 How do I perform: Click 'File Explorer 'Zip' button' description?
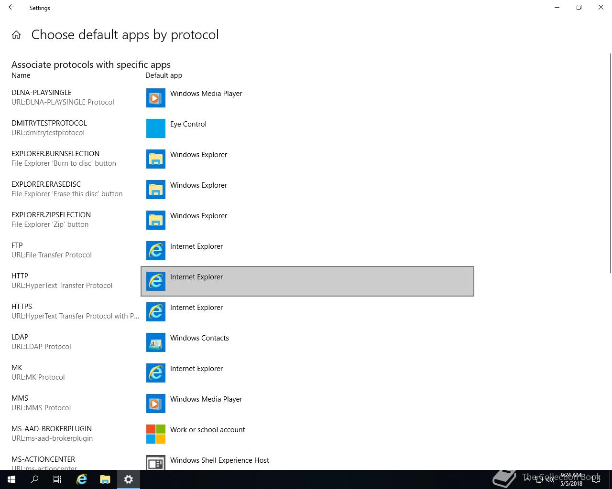pyautogui.click(x=50, y=224)
